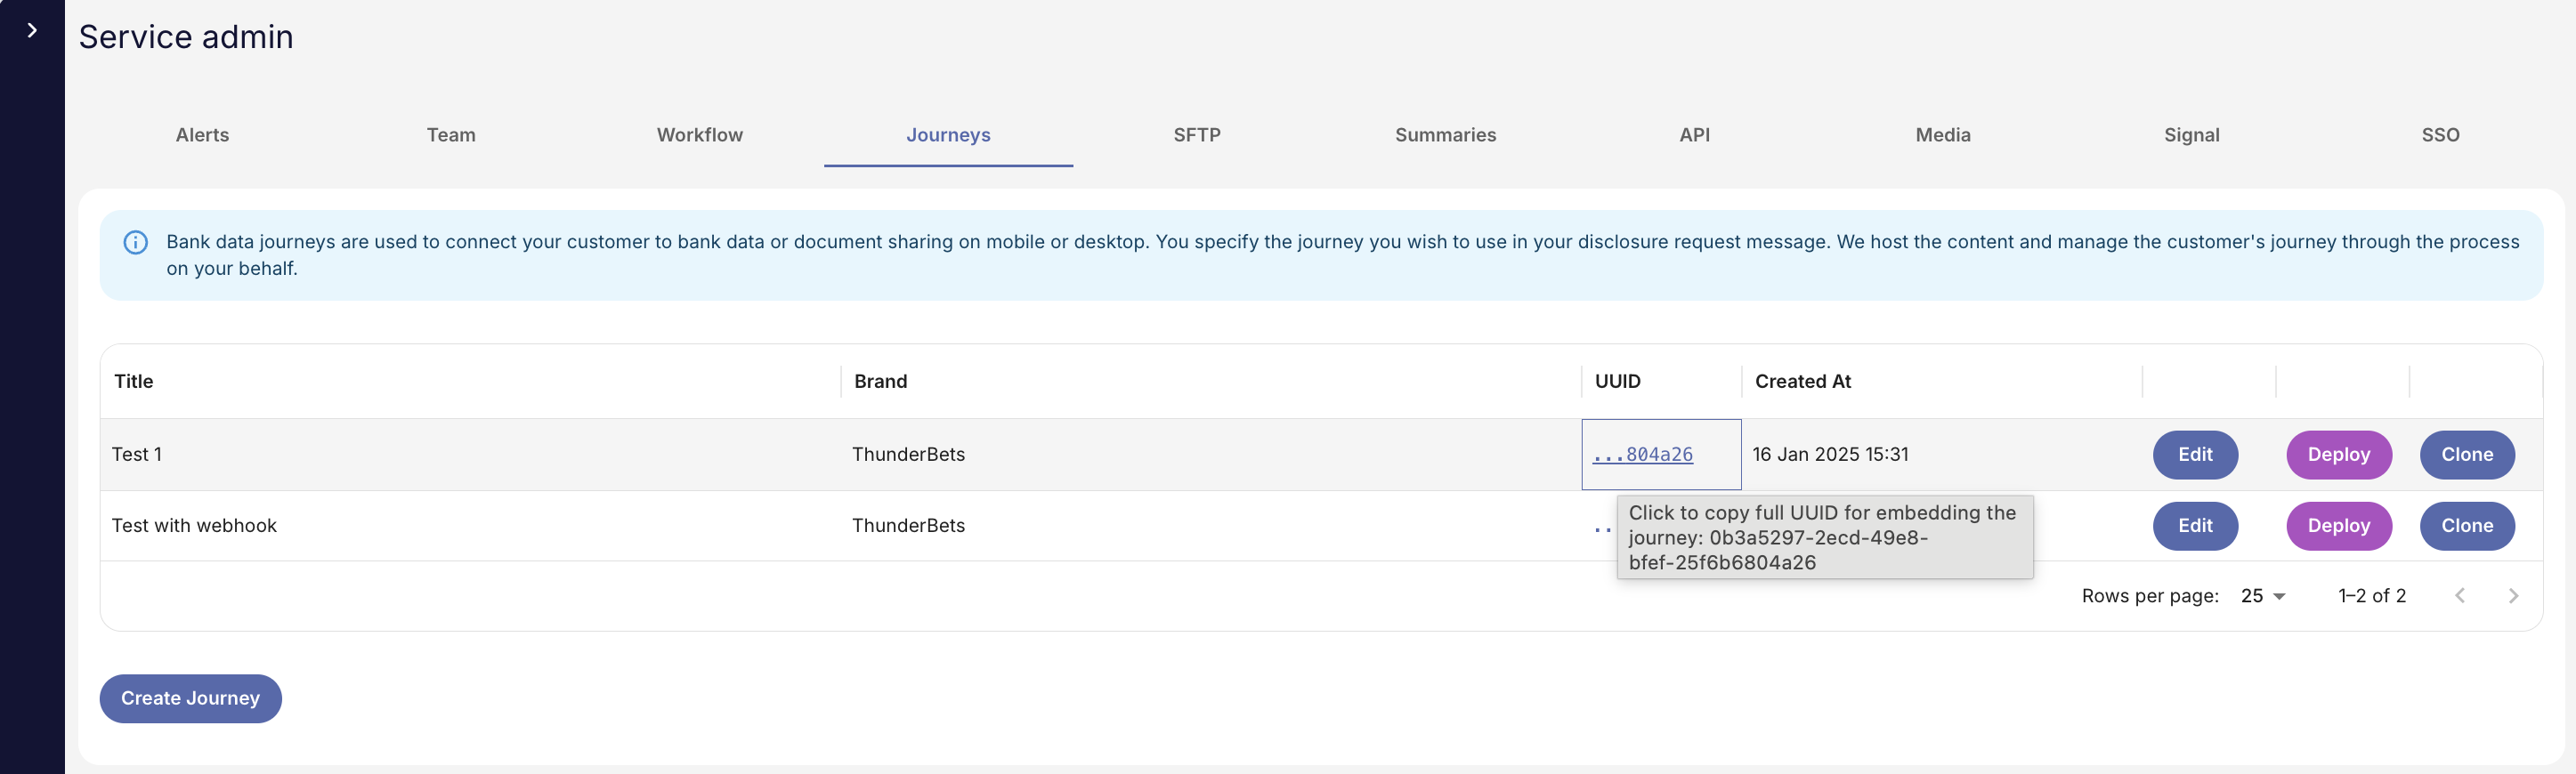Open the SFTP tab
The height and width of the screenshot is (774, 2576).
coord(1196,135)
